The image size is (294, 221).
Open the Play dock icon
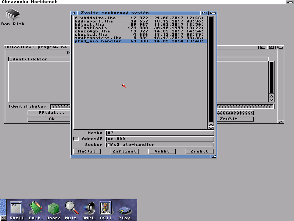pyautogui.click(x=125, y=210)
